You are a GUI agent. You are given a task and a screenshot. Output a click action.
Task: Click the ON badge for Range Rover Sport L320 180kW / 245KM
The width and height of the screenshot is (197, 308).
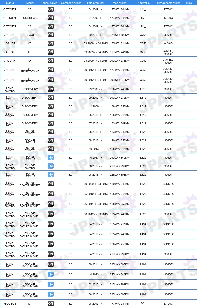(x=51, y=184)
